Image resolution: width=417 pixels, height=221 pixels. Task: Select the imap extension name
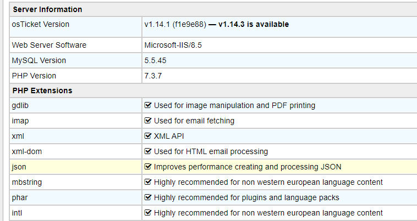click(x=20, y=121)
